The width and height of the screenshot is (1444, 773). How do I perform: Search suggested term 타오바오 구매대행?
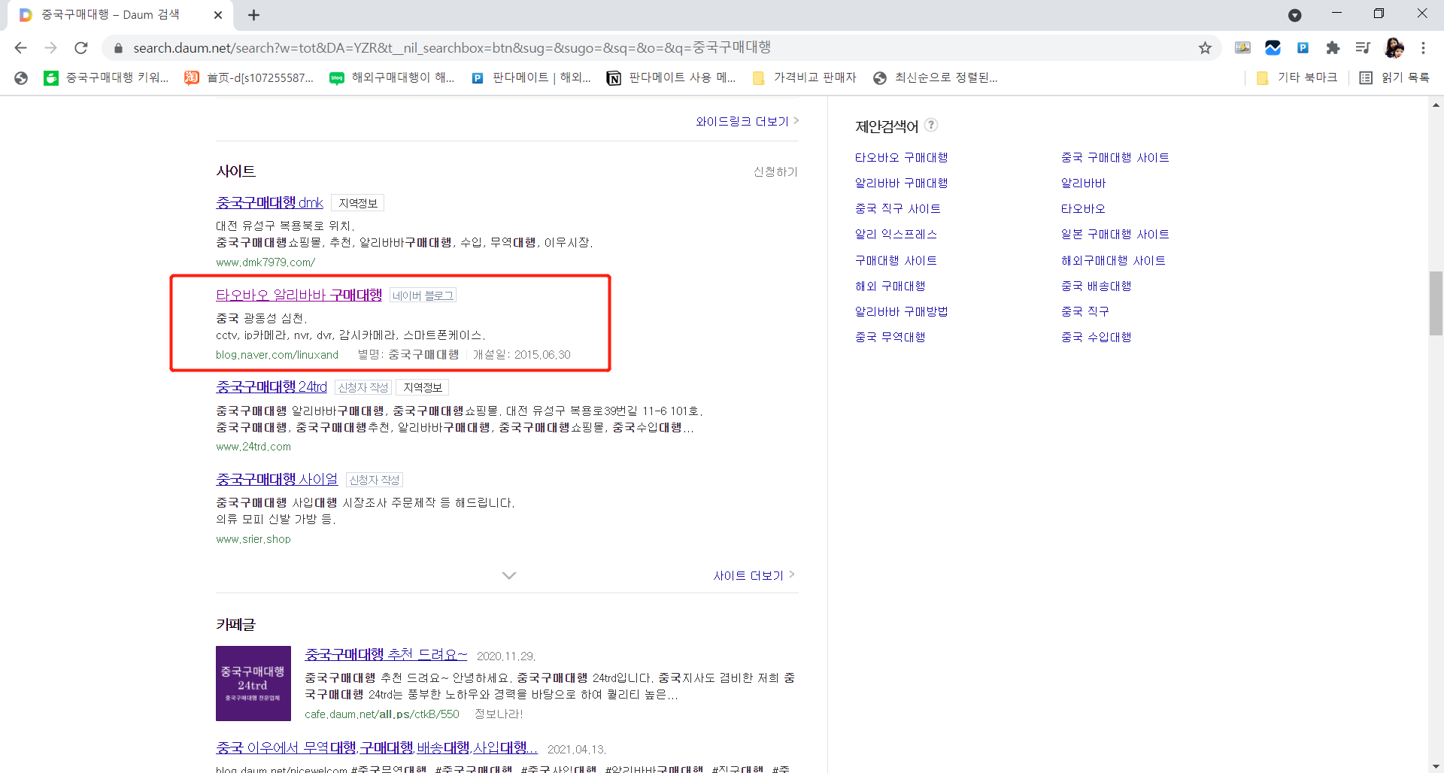[901, 157]
